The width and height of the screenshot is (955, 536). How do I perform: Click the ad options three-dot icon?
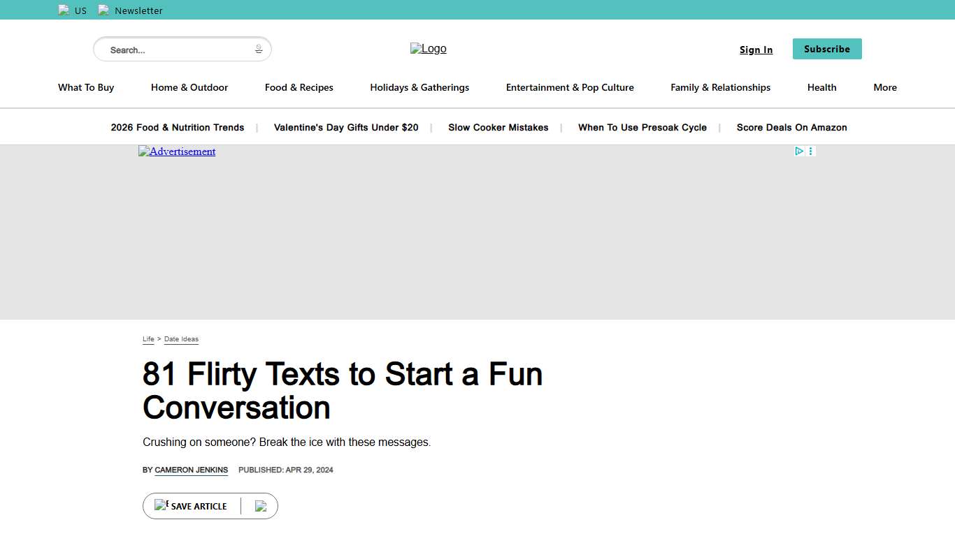(x=810, y=151)
